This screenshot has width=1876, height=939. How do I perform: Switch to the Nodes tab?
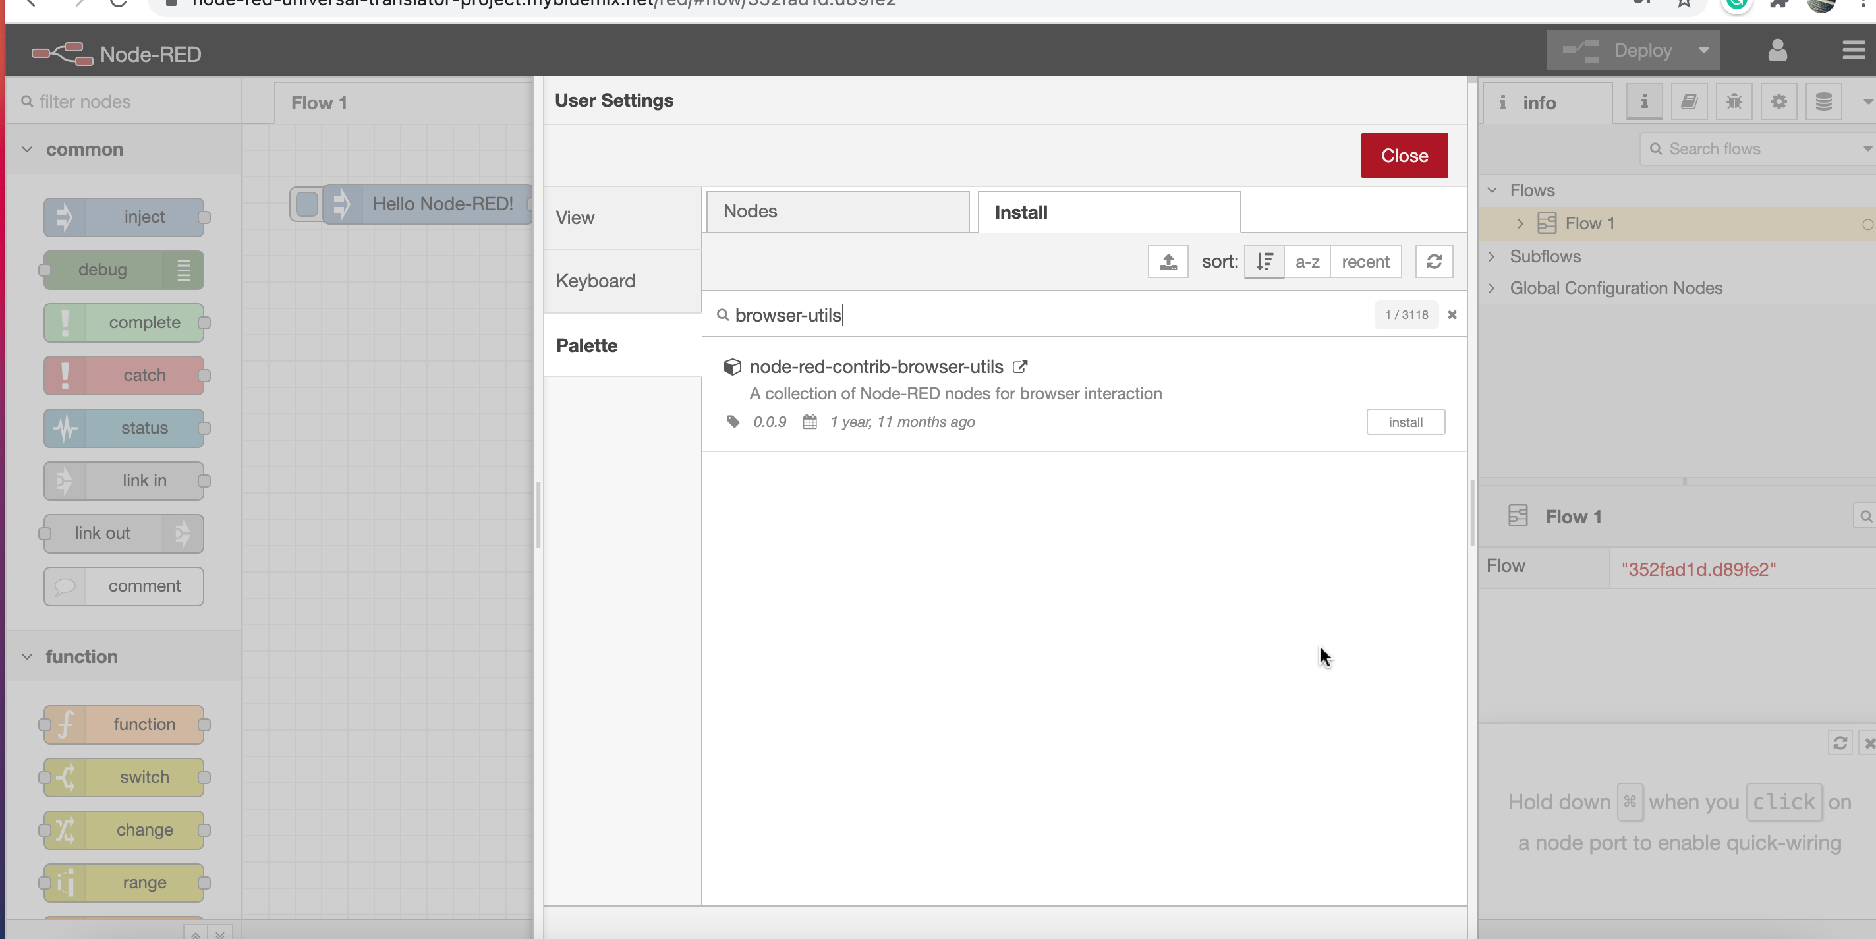click(838, 212)
